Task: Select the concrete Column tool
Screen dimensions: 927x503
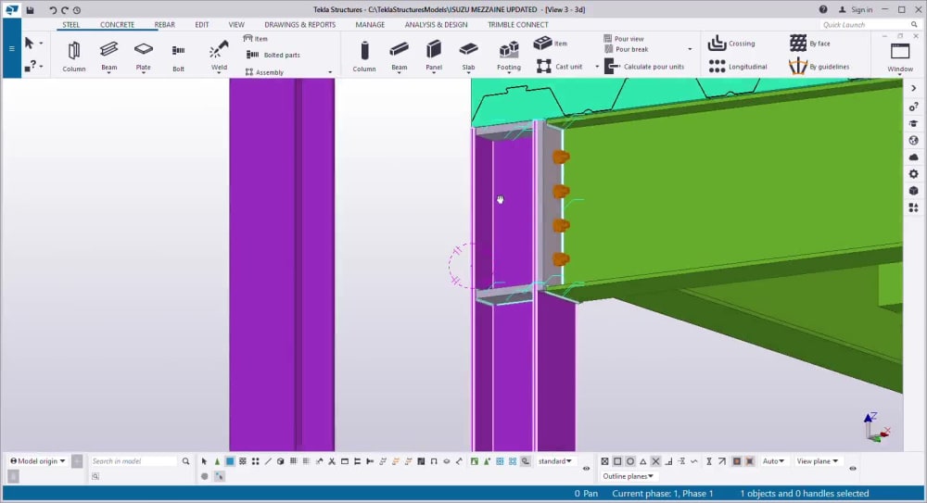Action: click(364, 57)
